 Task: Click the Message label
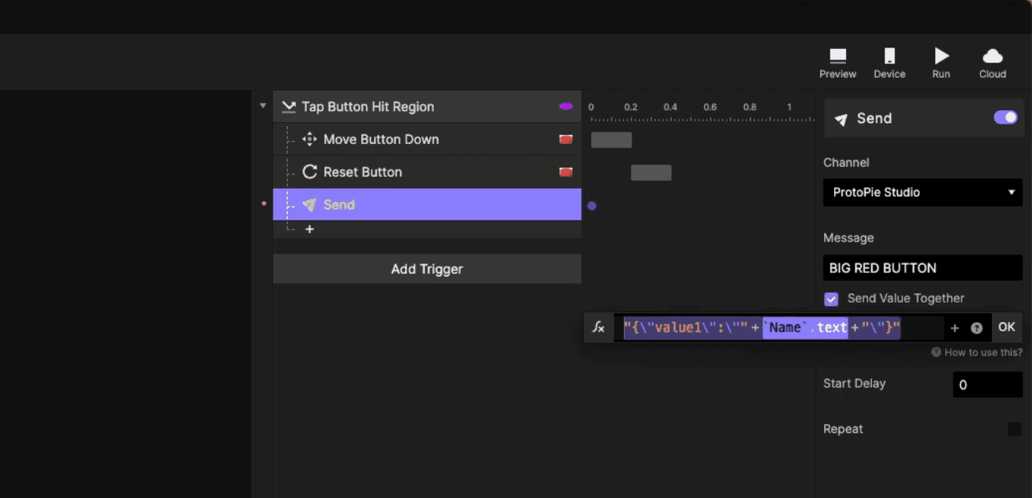[x=848, y=238]
